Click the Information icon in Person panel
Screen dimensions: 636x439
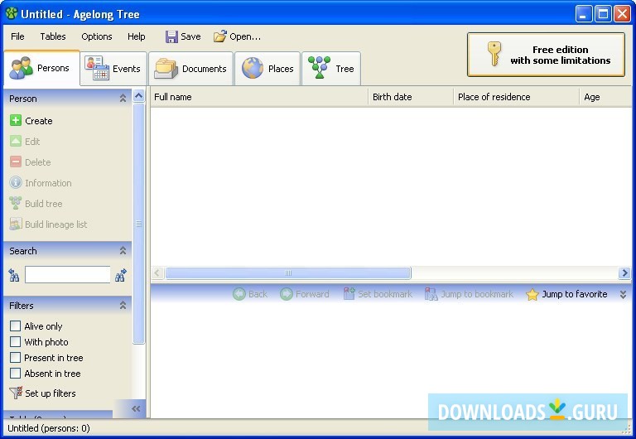coord(16,182)
